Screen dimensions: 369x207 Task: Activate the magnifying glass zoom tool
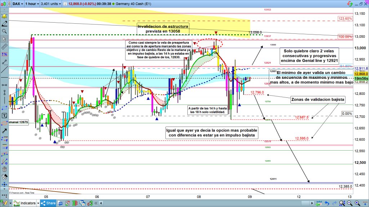coord(4,31)
